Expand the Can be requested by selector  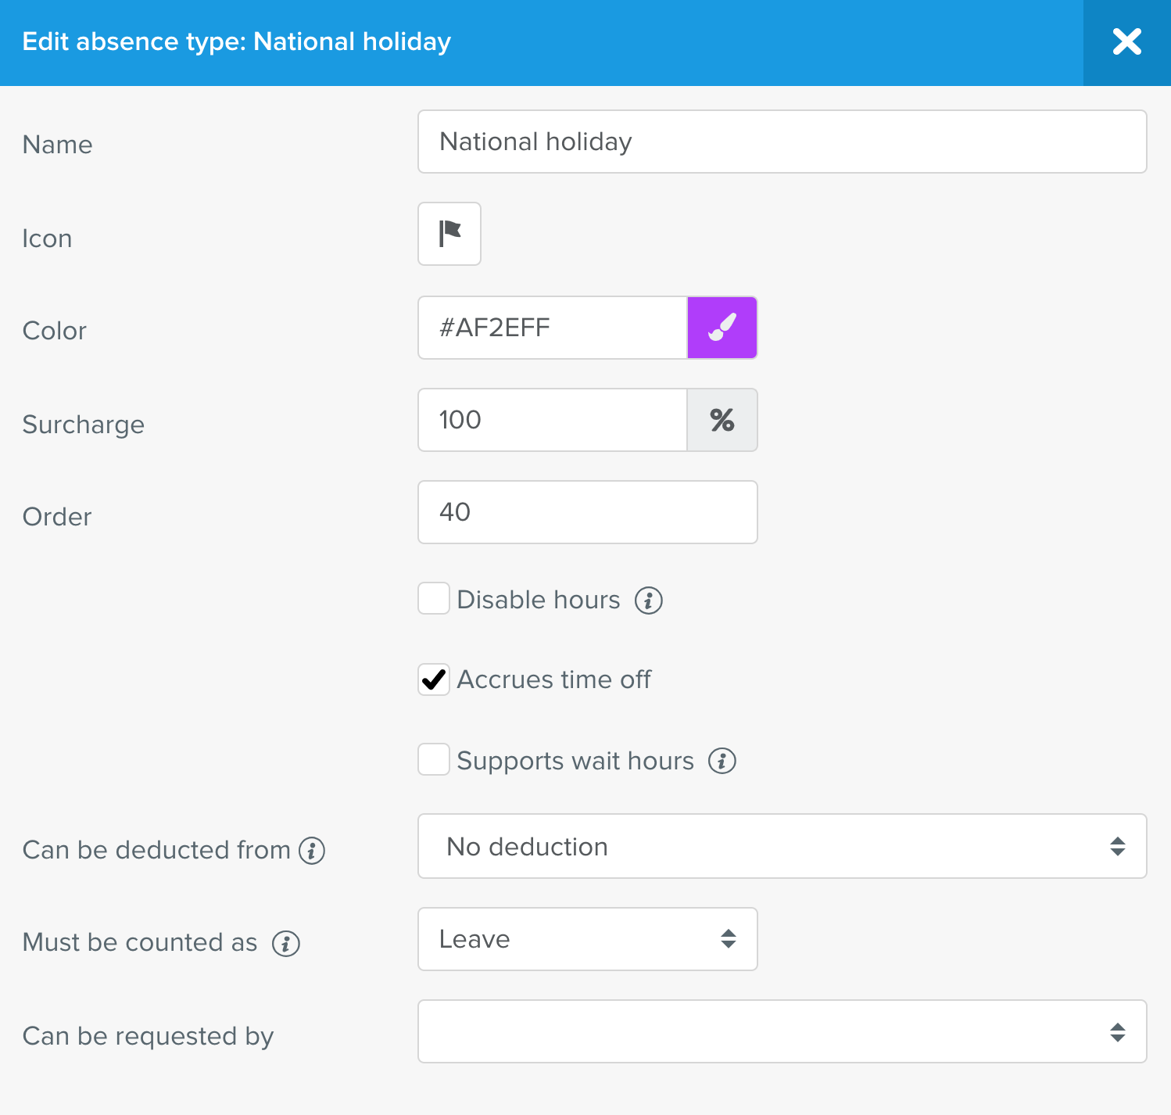point(782,1032)
